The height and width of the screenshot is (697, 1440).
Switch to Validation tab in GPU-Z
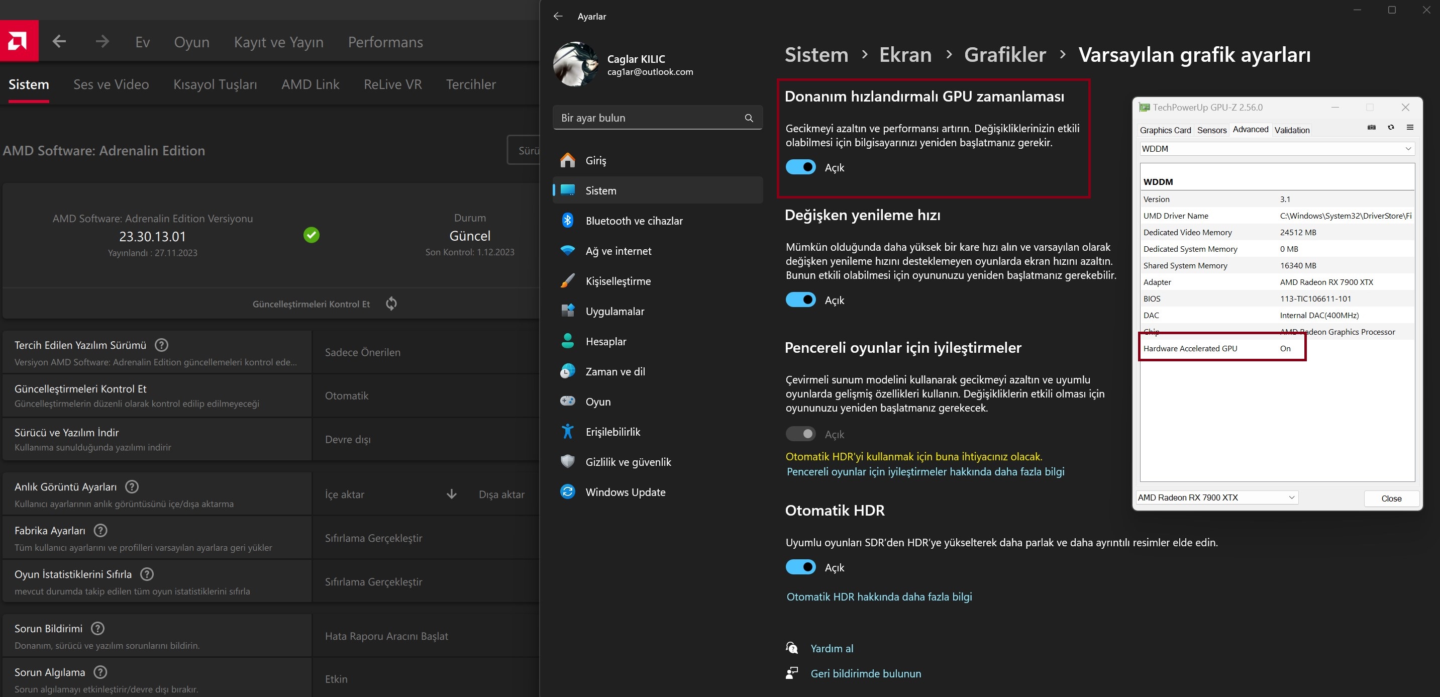[1292, 130]
